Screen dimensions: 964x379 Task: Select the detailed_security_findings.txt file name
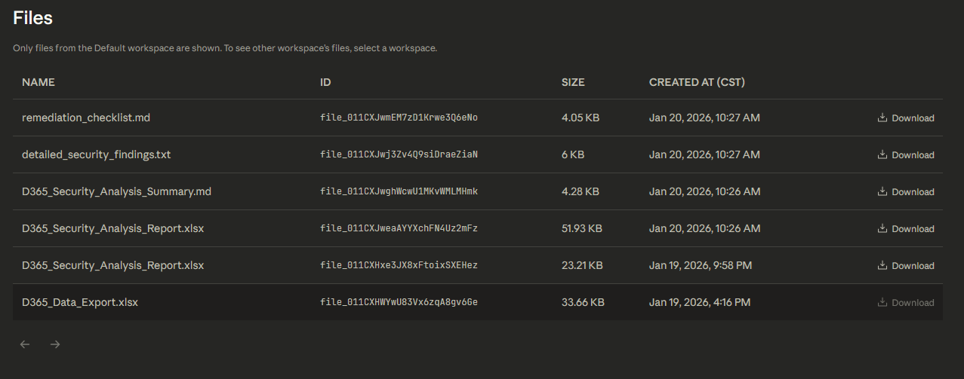pos(97,155)
